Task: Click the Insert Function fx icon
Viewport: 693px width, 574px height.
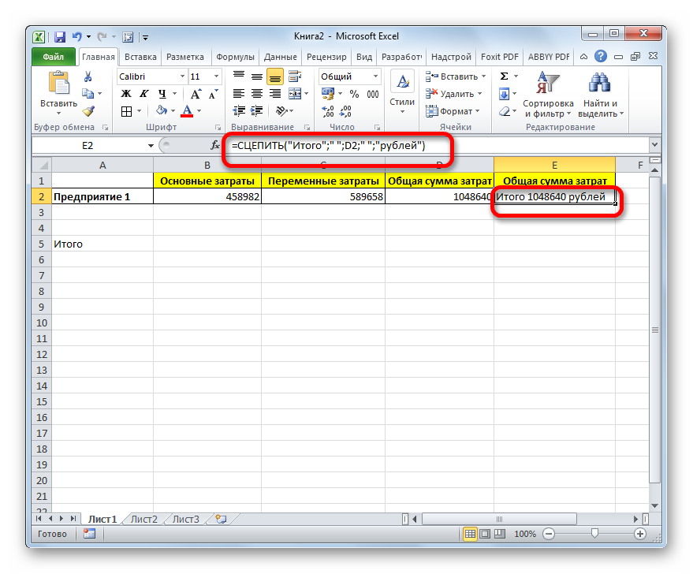Action: (x=215, y=146)
